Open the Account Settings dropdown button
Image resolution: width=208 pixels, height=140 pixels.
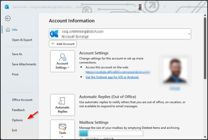(62, 61)
